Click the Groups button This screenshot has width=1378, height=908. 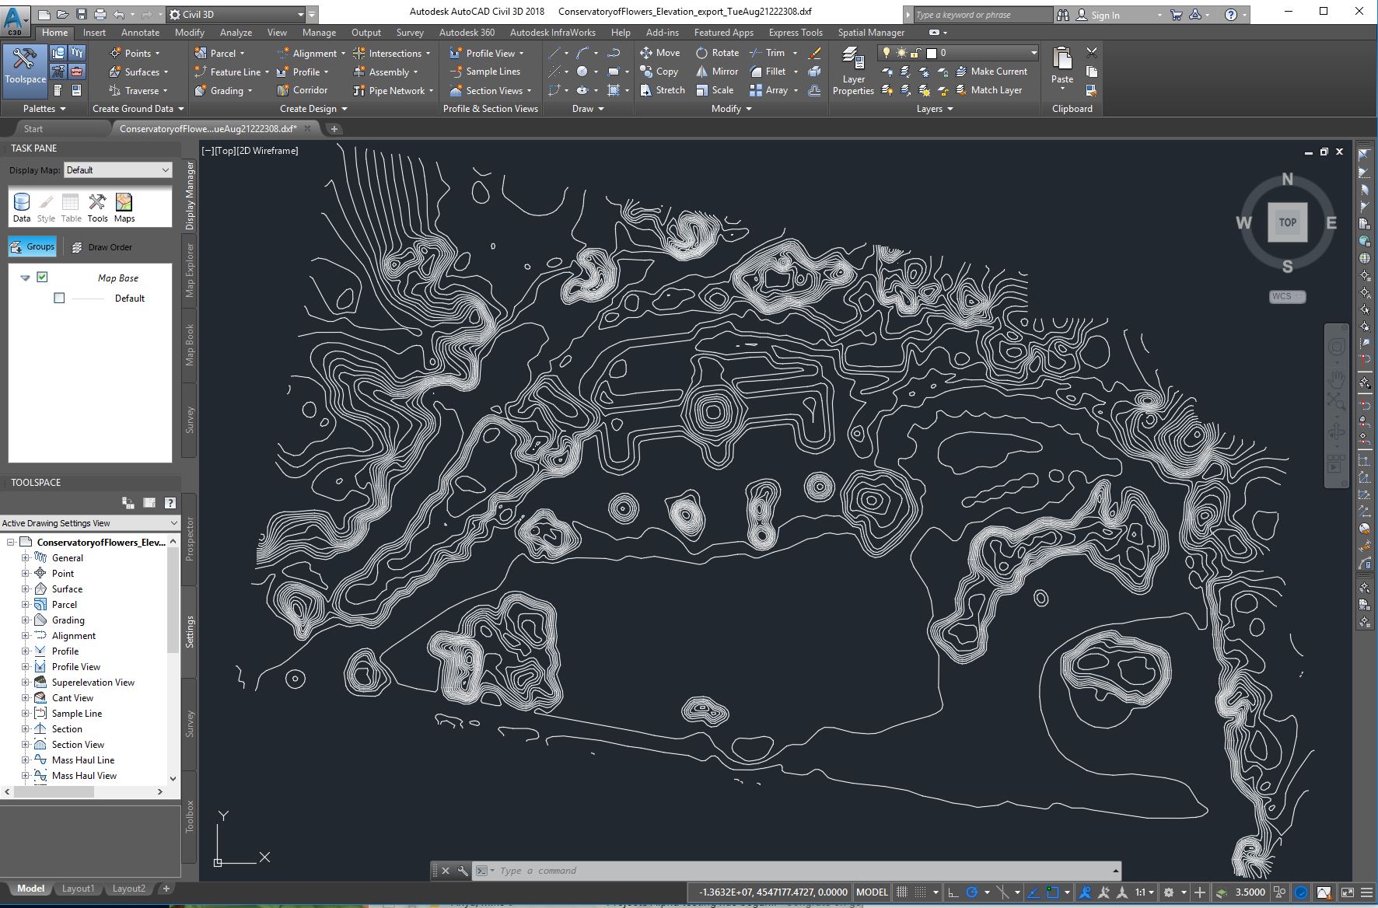click(x=33, y=246)
